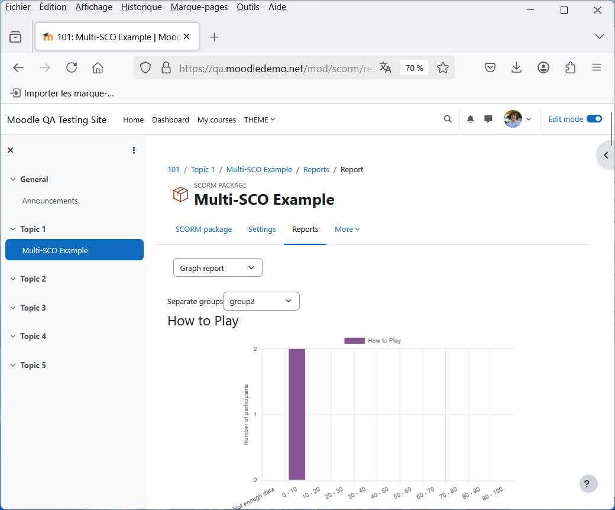Click the page translate icon

click(x=385, y=68)
